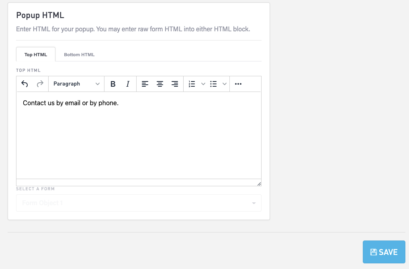Click the Undo arrow in editor toolbar
409x269 pixels.
click(25, 84)
